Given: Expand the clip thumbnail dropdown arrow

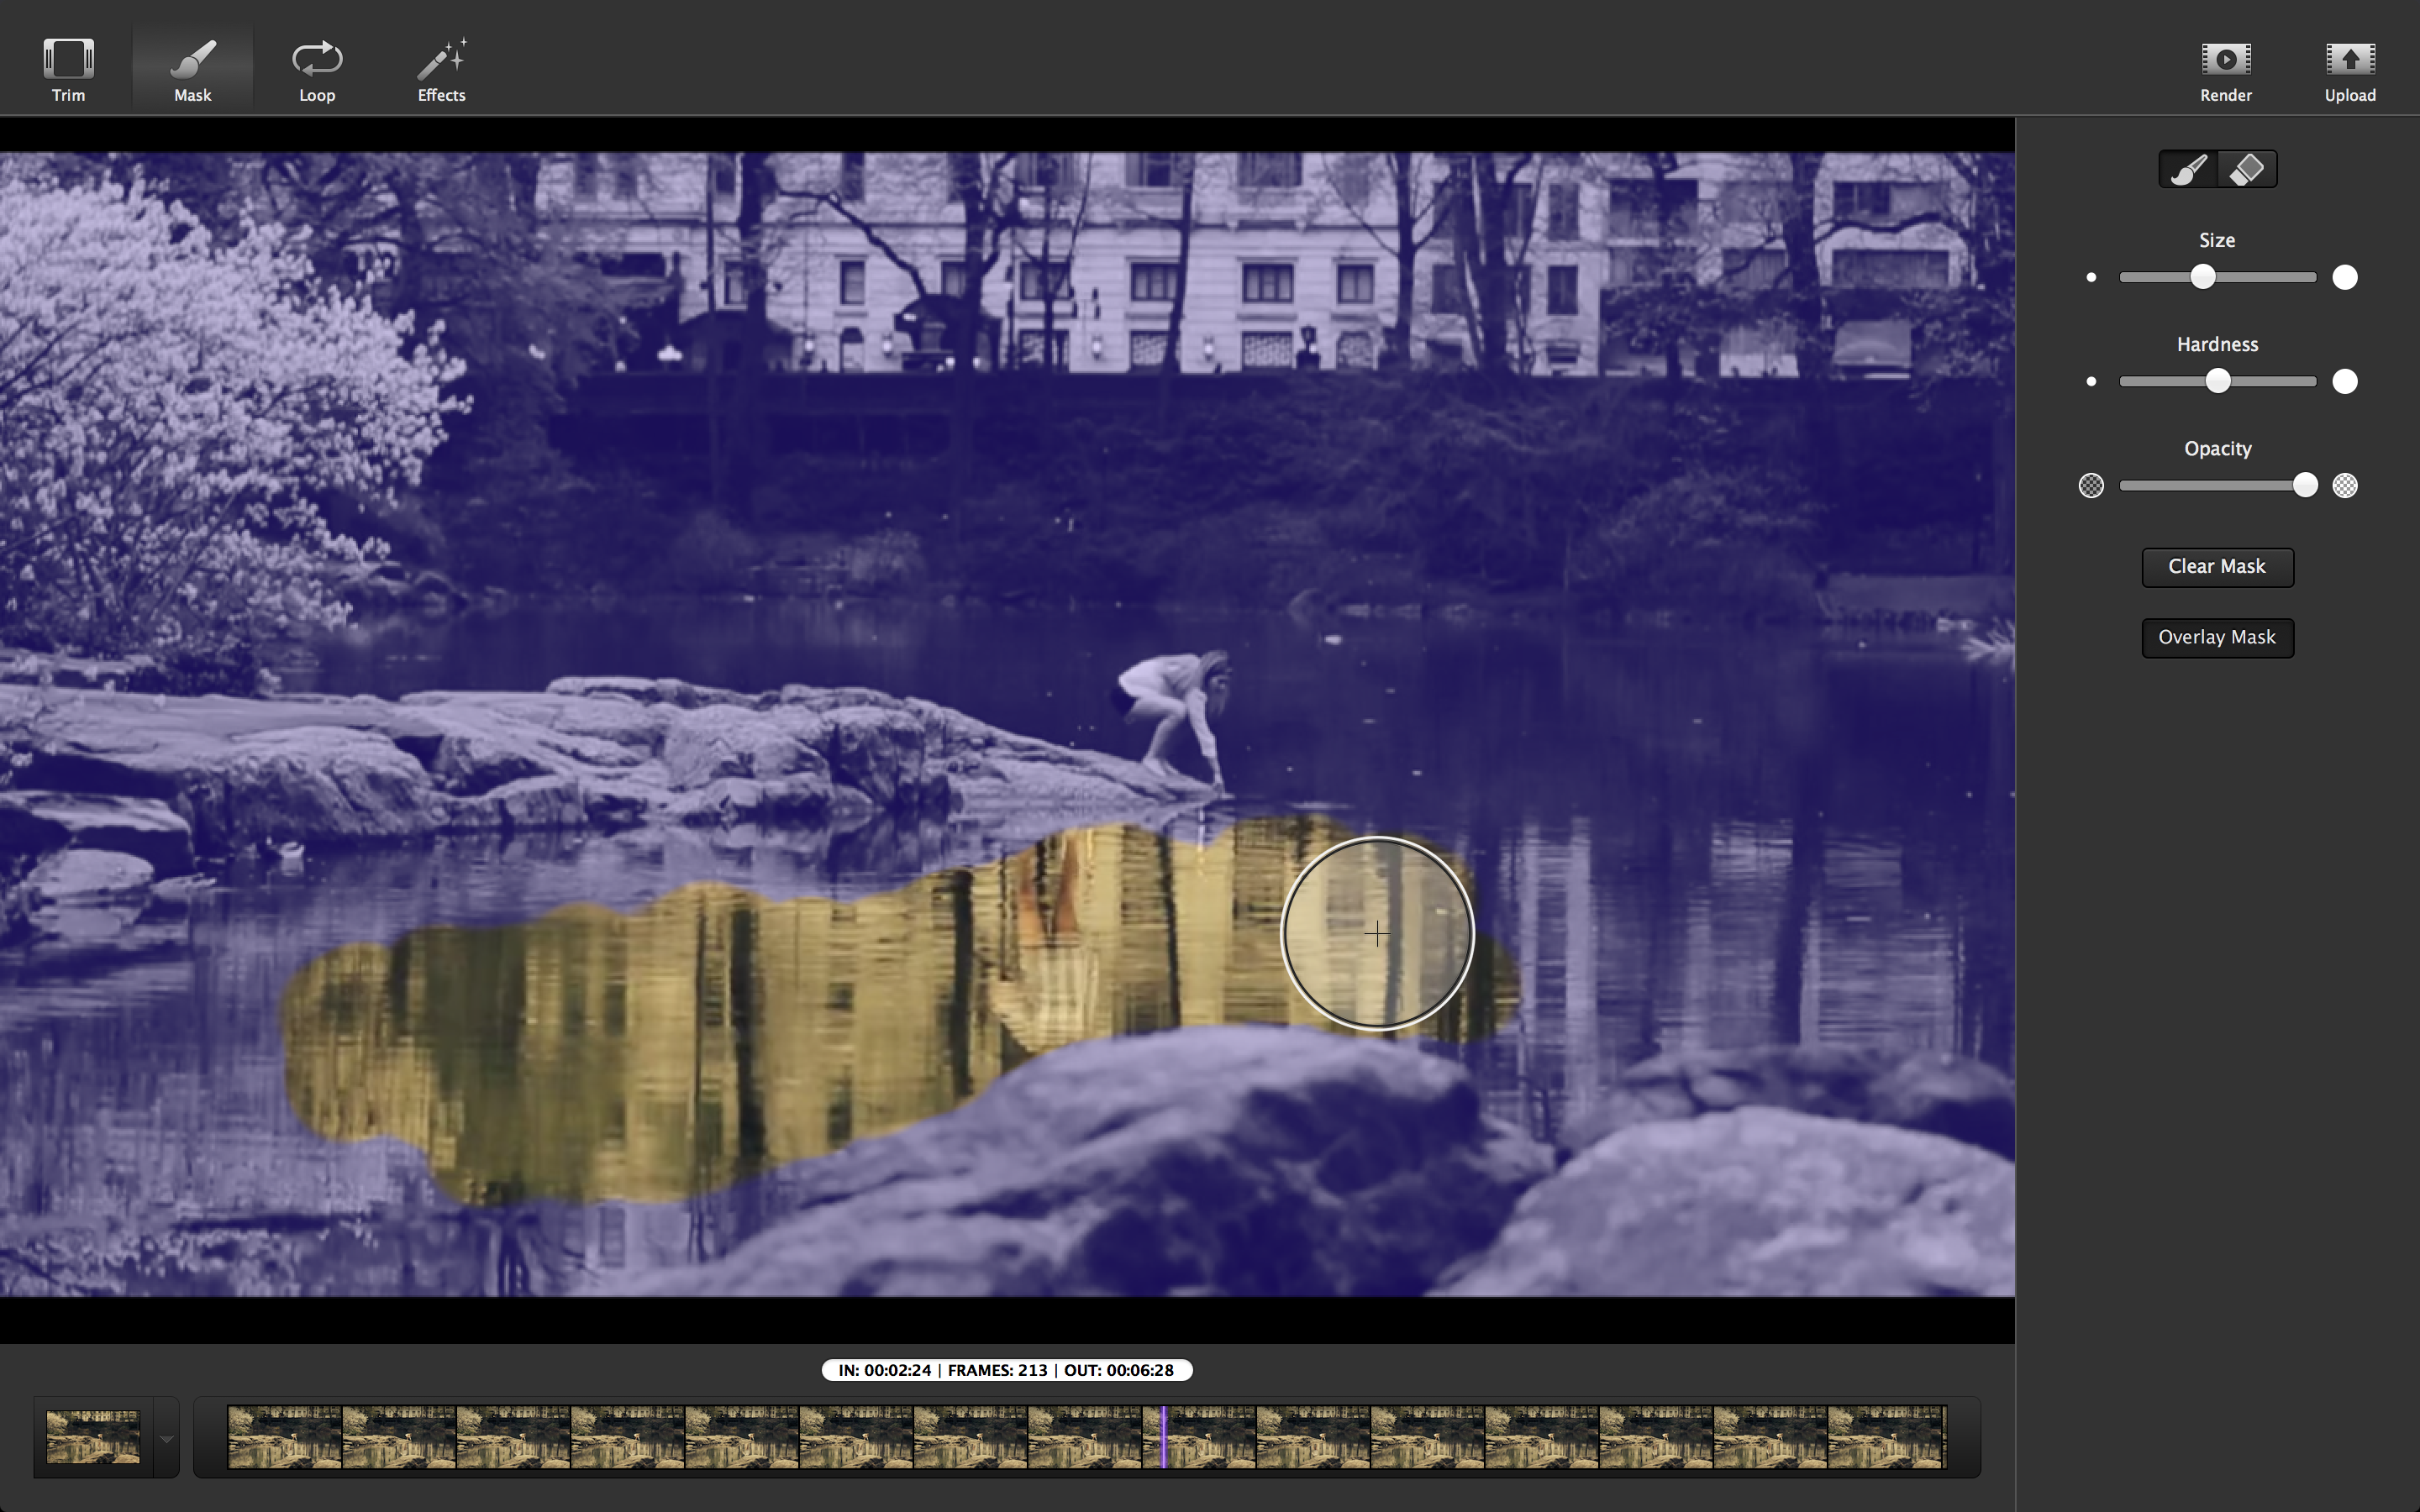Looking at the screenshot, I should coord(166,1438).
